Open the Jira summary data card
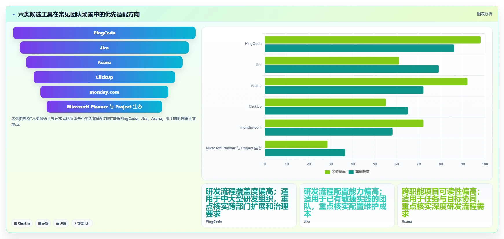504x239 pixels. coord(347,205)
